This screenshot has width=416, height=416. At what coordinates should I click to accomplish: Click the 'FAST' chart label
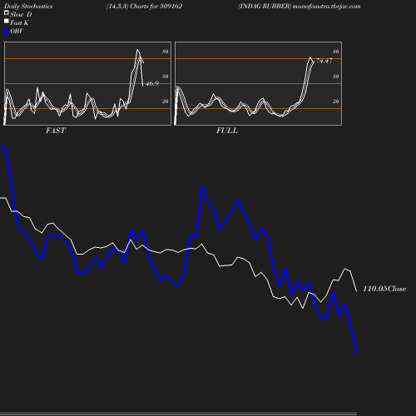click(56, 131)
